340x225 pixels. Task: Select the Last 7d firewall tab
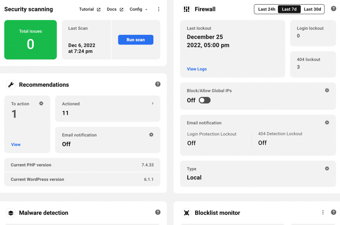(x=289, y=9)
